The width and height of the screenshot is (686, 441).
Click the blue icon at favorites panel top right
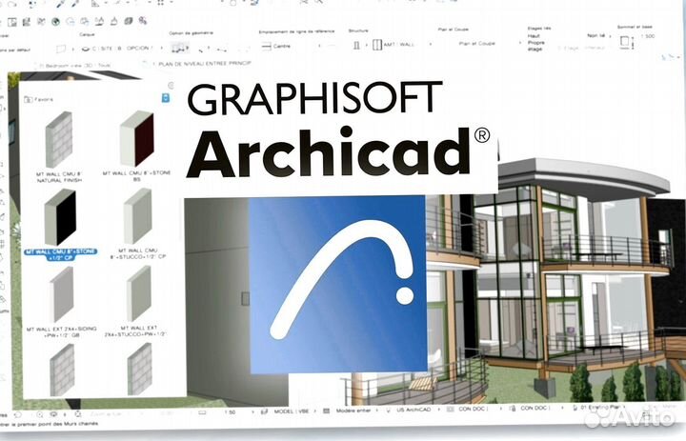click(166, 97)
